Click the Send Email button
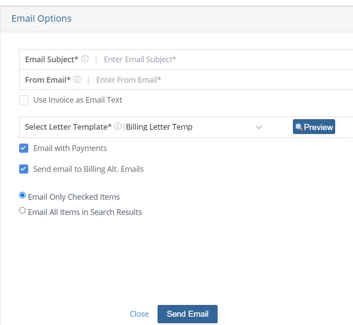The height and width of the screenshot is (325, 353). pos(188,314)
